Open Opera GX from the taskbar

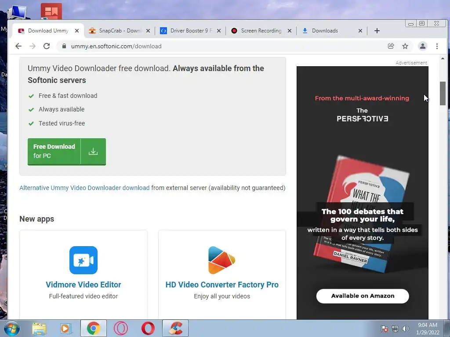pyautogui.click(x=120, y=328)
